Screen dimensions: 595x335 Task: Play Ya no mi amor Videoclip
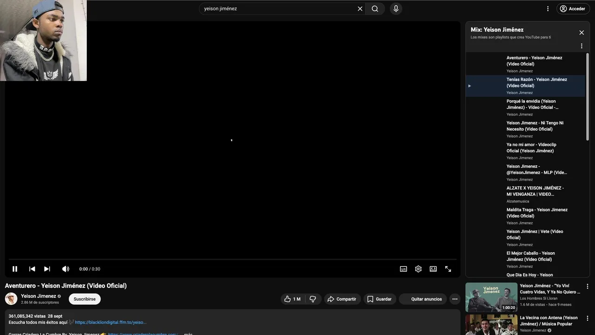click(525, 151)
